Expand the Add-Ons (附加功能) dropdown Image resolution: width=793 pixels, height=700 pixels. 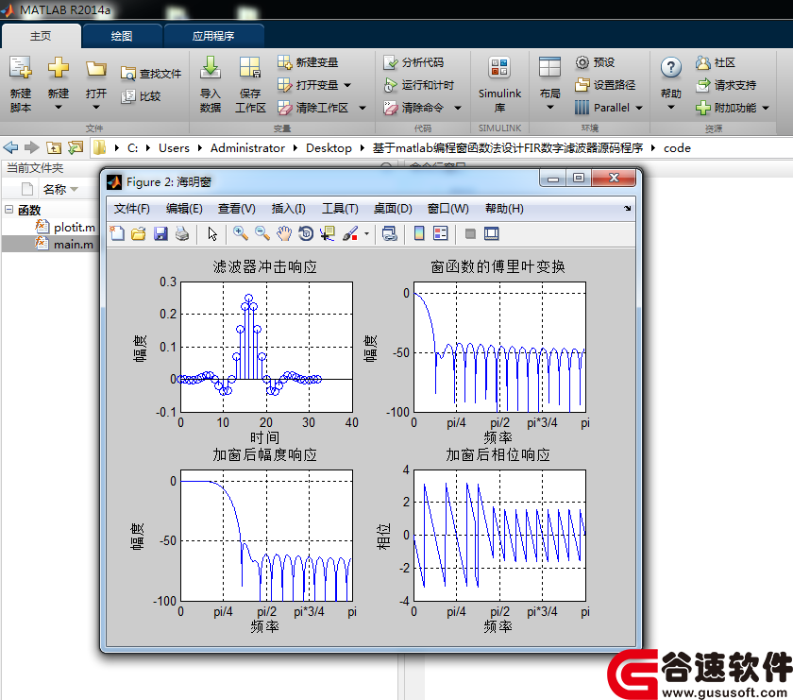point(766,108)
